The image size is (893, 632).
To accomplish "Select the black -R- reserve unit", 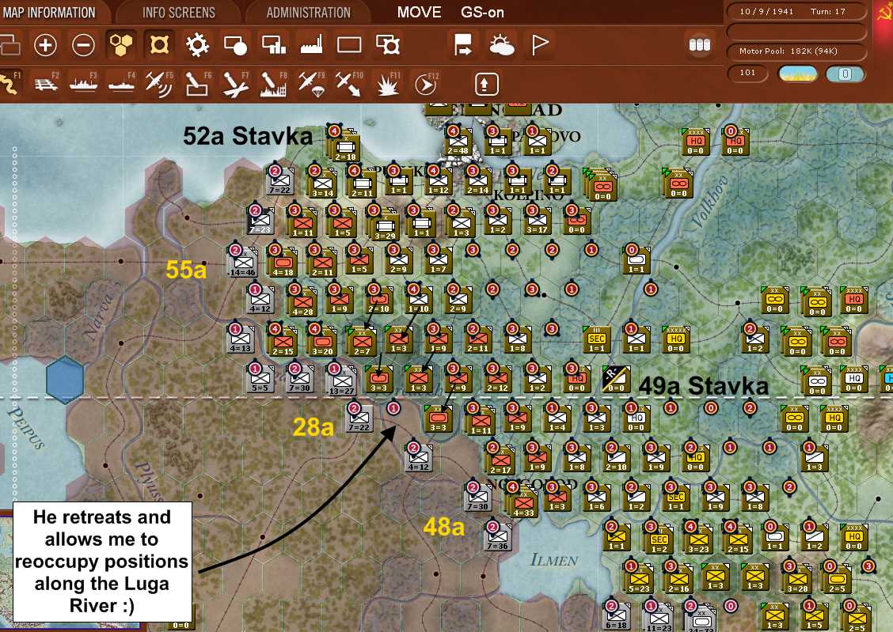I will tap(616, 379).
